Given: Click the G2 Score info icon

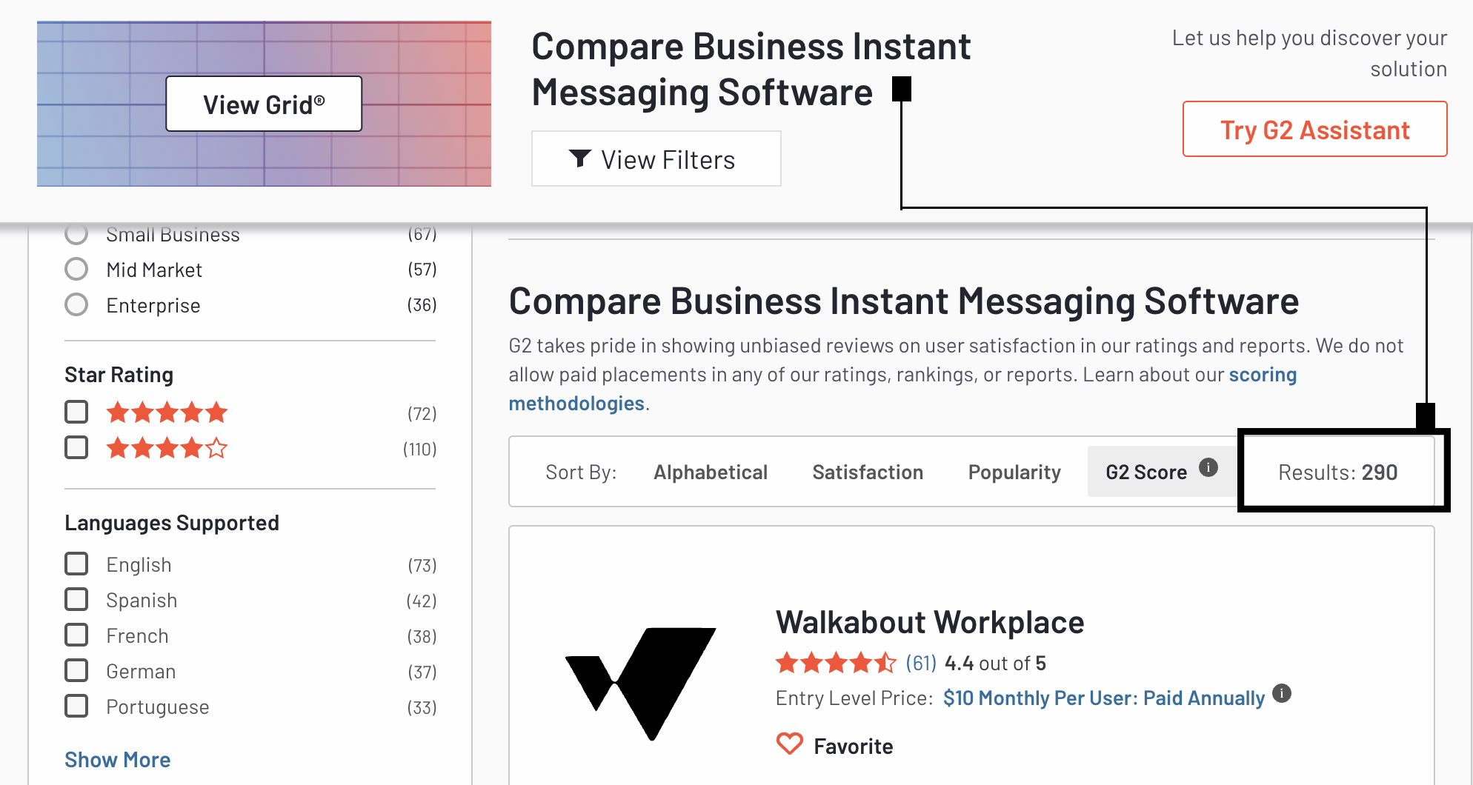Looking at the screenshot, I should click(x=1208, y=467).
